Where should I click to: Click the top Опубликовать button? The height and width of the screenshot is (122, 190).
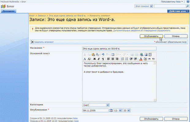[x=151, y=36]
